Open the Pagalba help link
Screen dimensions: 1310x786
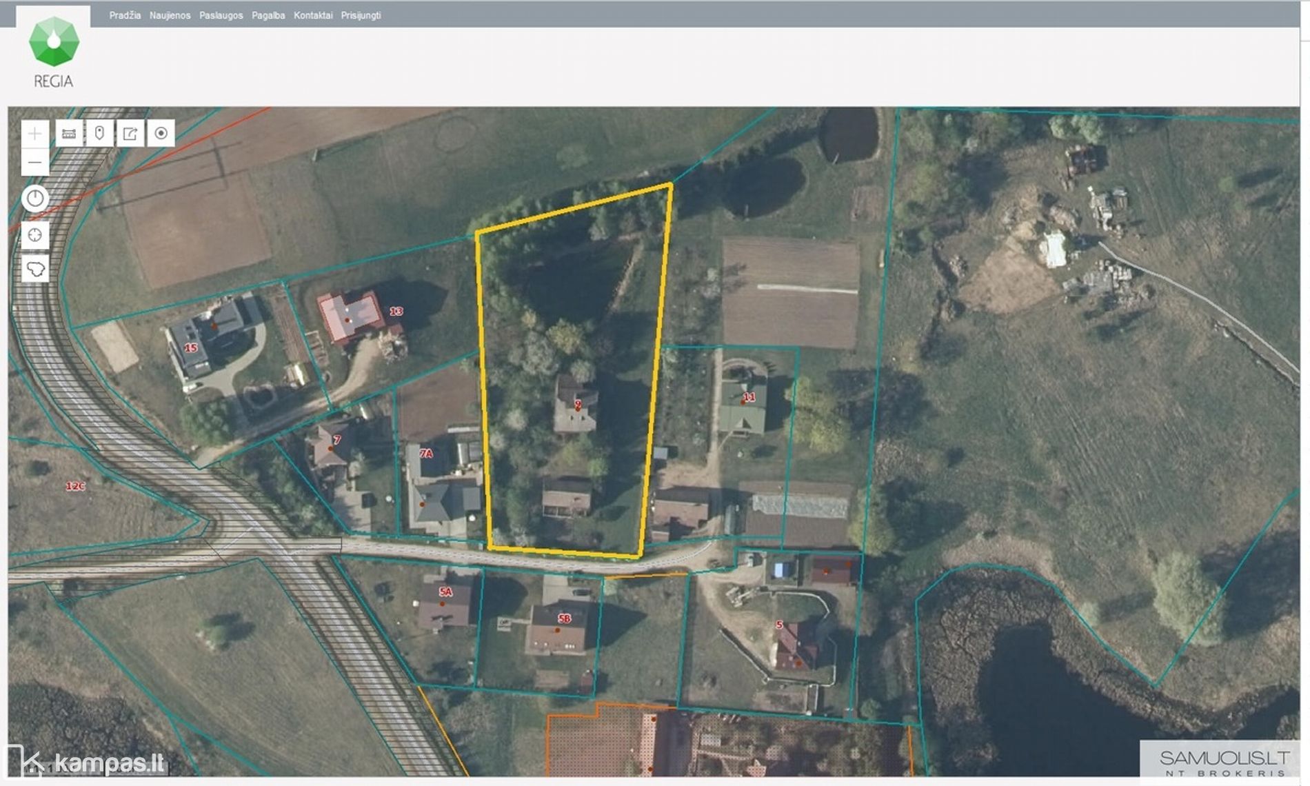point(268,15)
